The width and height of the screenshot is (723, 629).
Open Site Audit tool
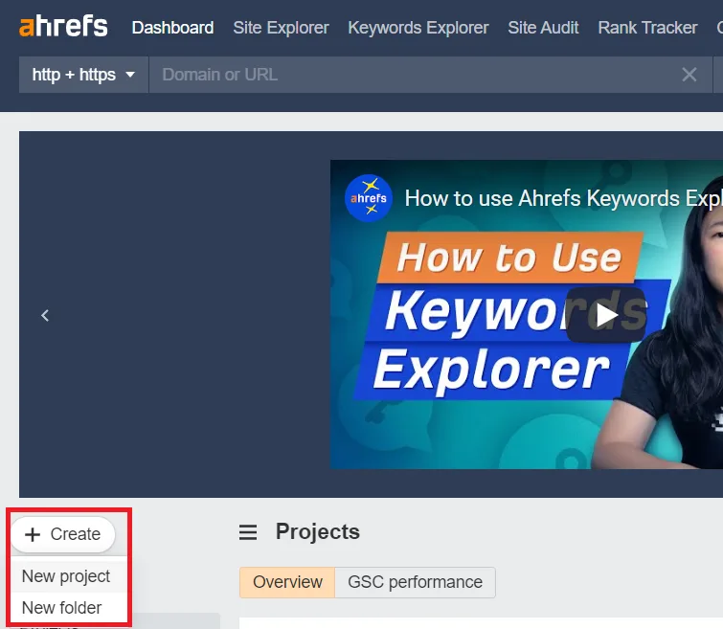point(543,28)
